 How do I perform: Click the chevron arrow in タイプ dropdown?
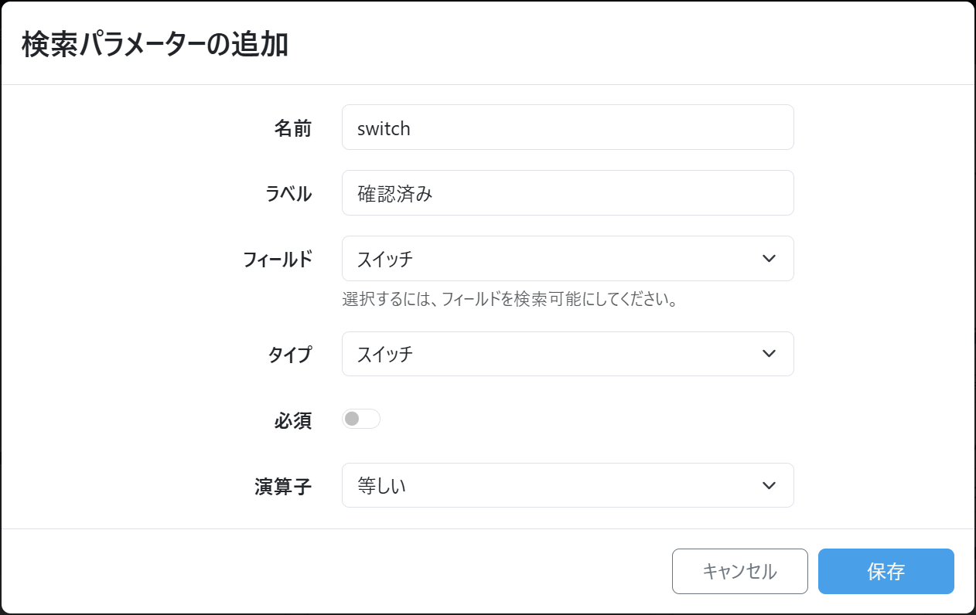[768, 354]
